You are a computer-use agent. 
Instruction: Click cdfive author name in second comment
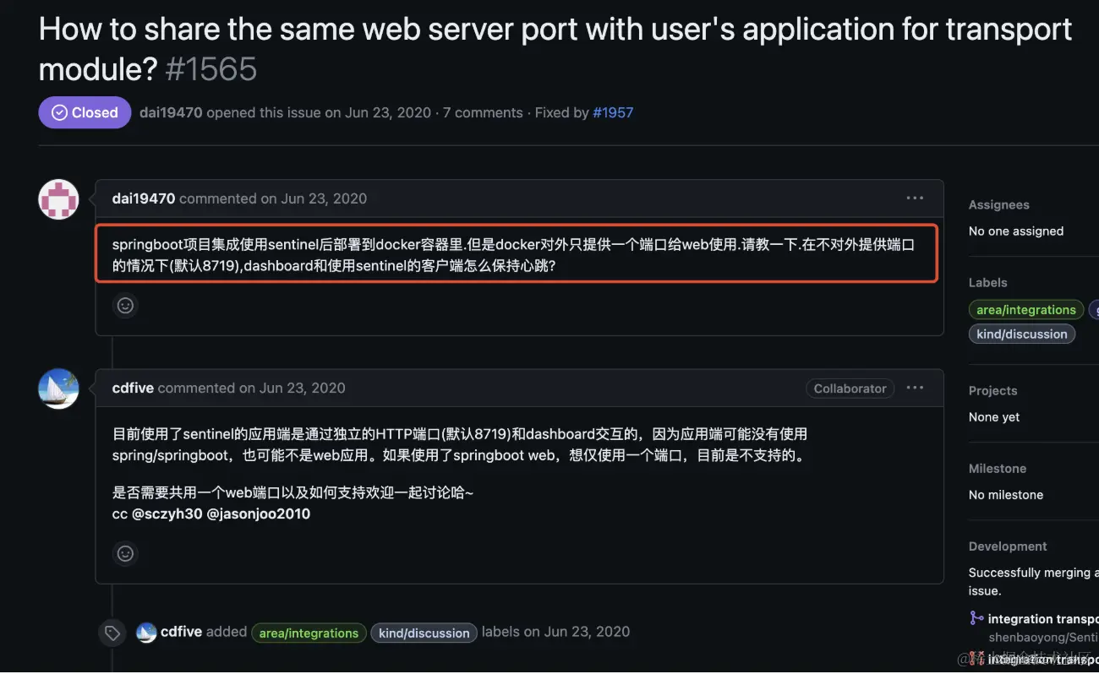pos(133,389)
